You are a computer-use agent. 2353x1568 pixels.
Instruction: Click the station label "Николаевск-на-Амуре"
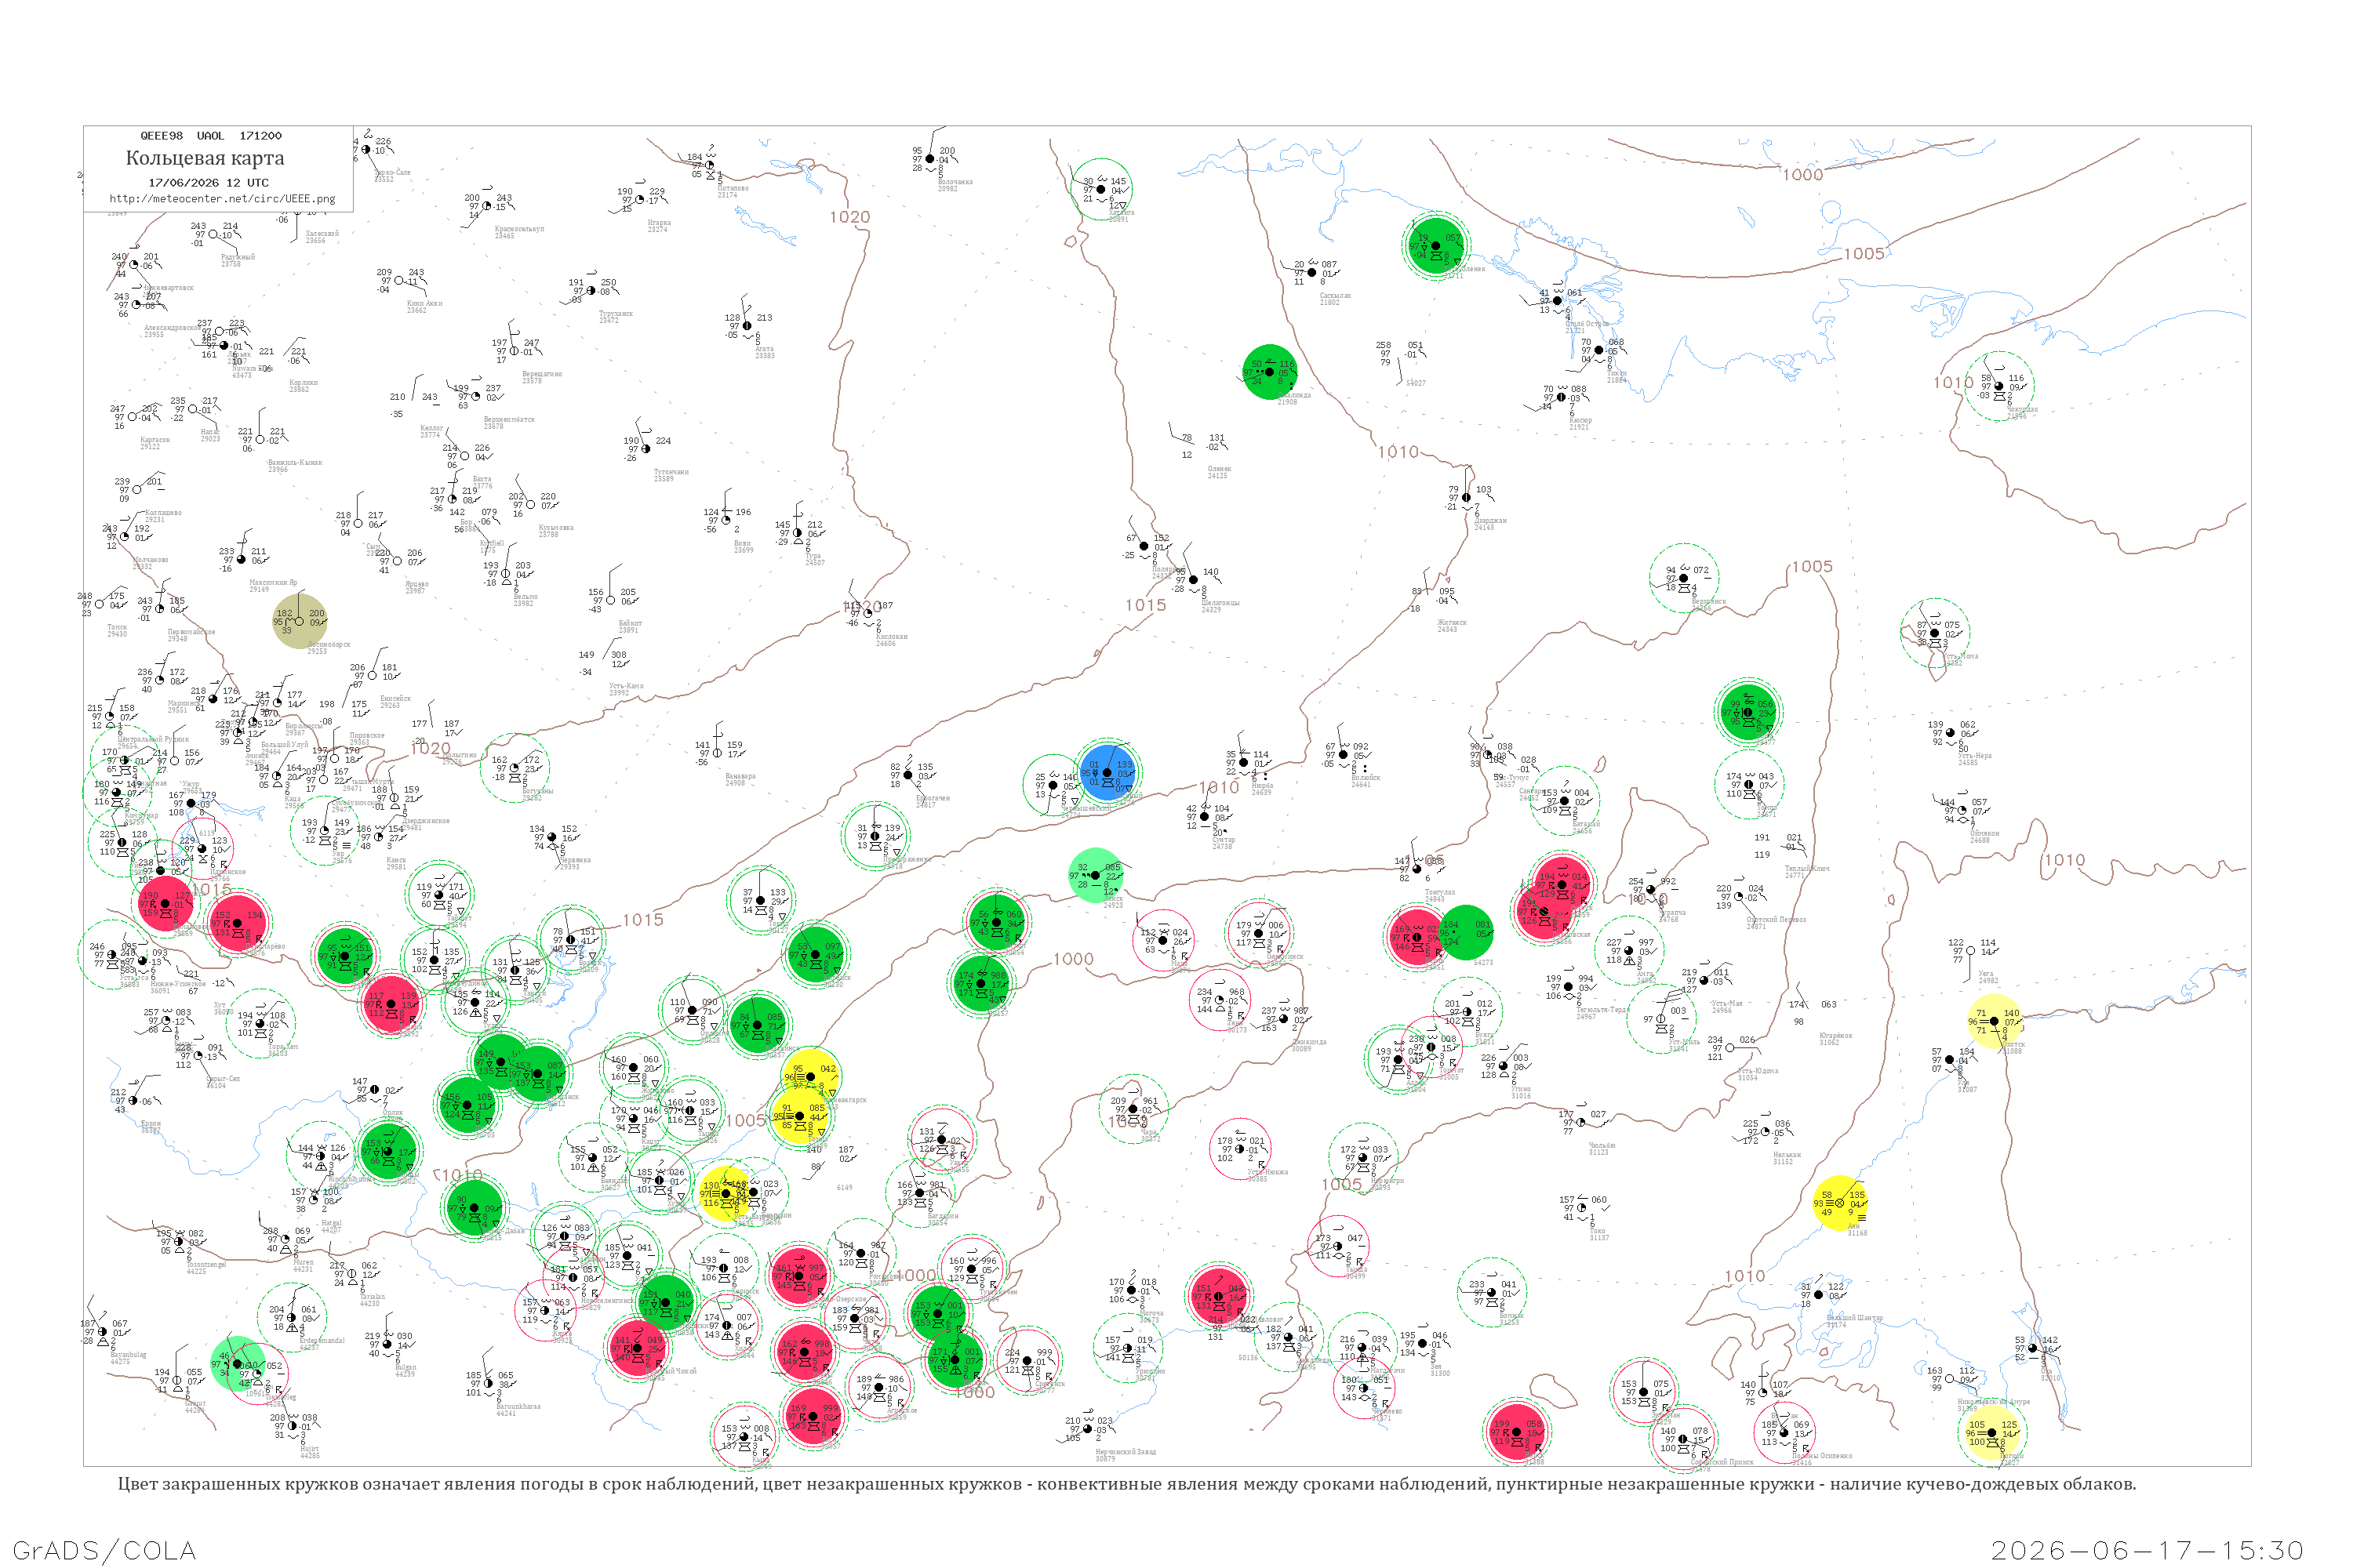pos(1993,1402)
